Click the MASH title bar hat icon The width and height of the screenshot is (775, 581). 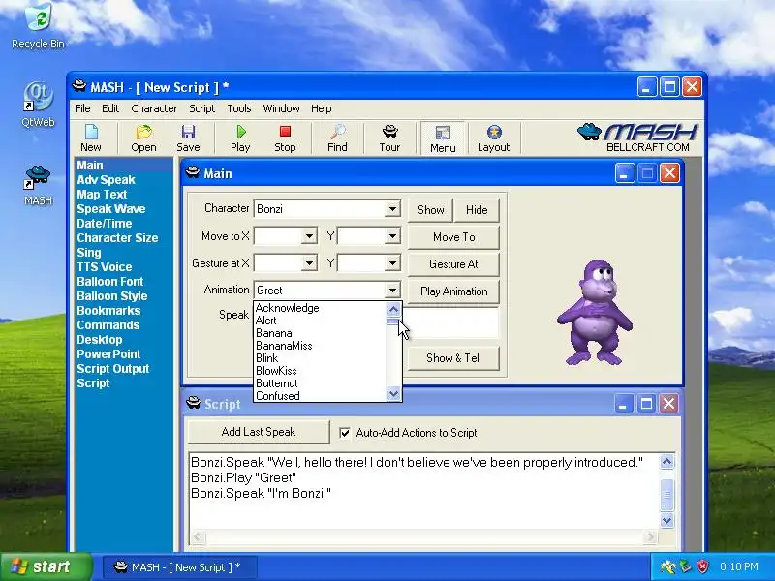click(x=79, y=87)
